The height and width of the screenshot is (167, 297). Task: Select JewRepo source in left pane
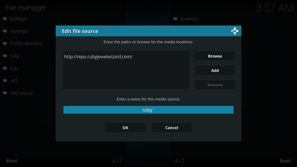(x=19, y=19)
